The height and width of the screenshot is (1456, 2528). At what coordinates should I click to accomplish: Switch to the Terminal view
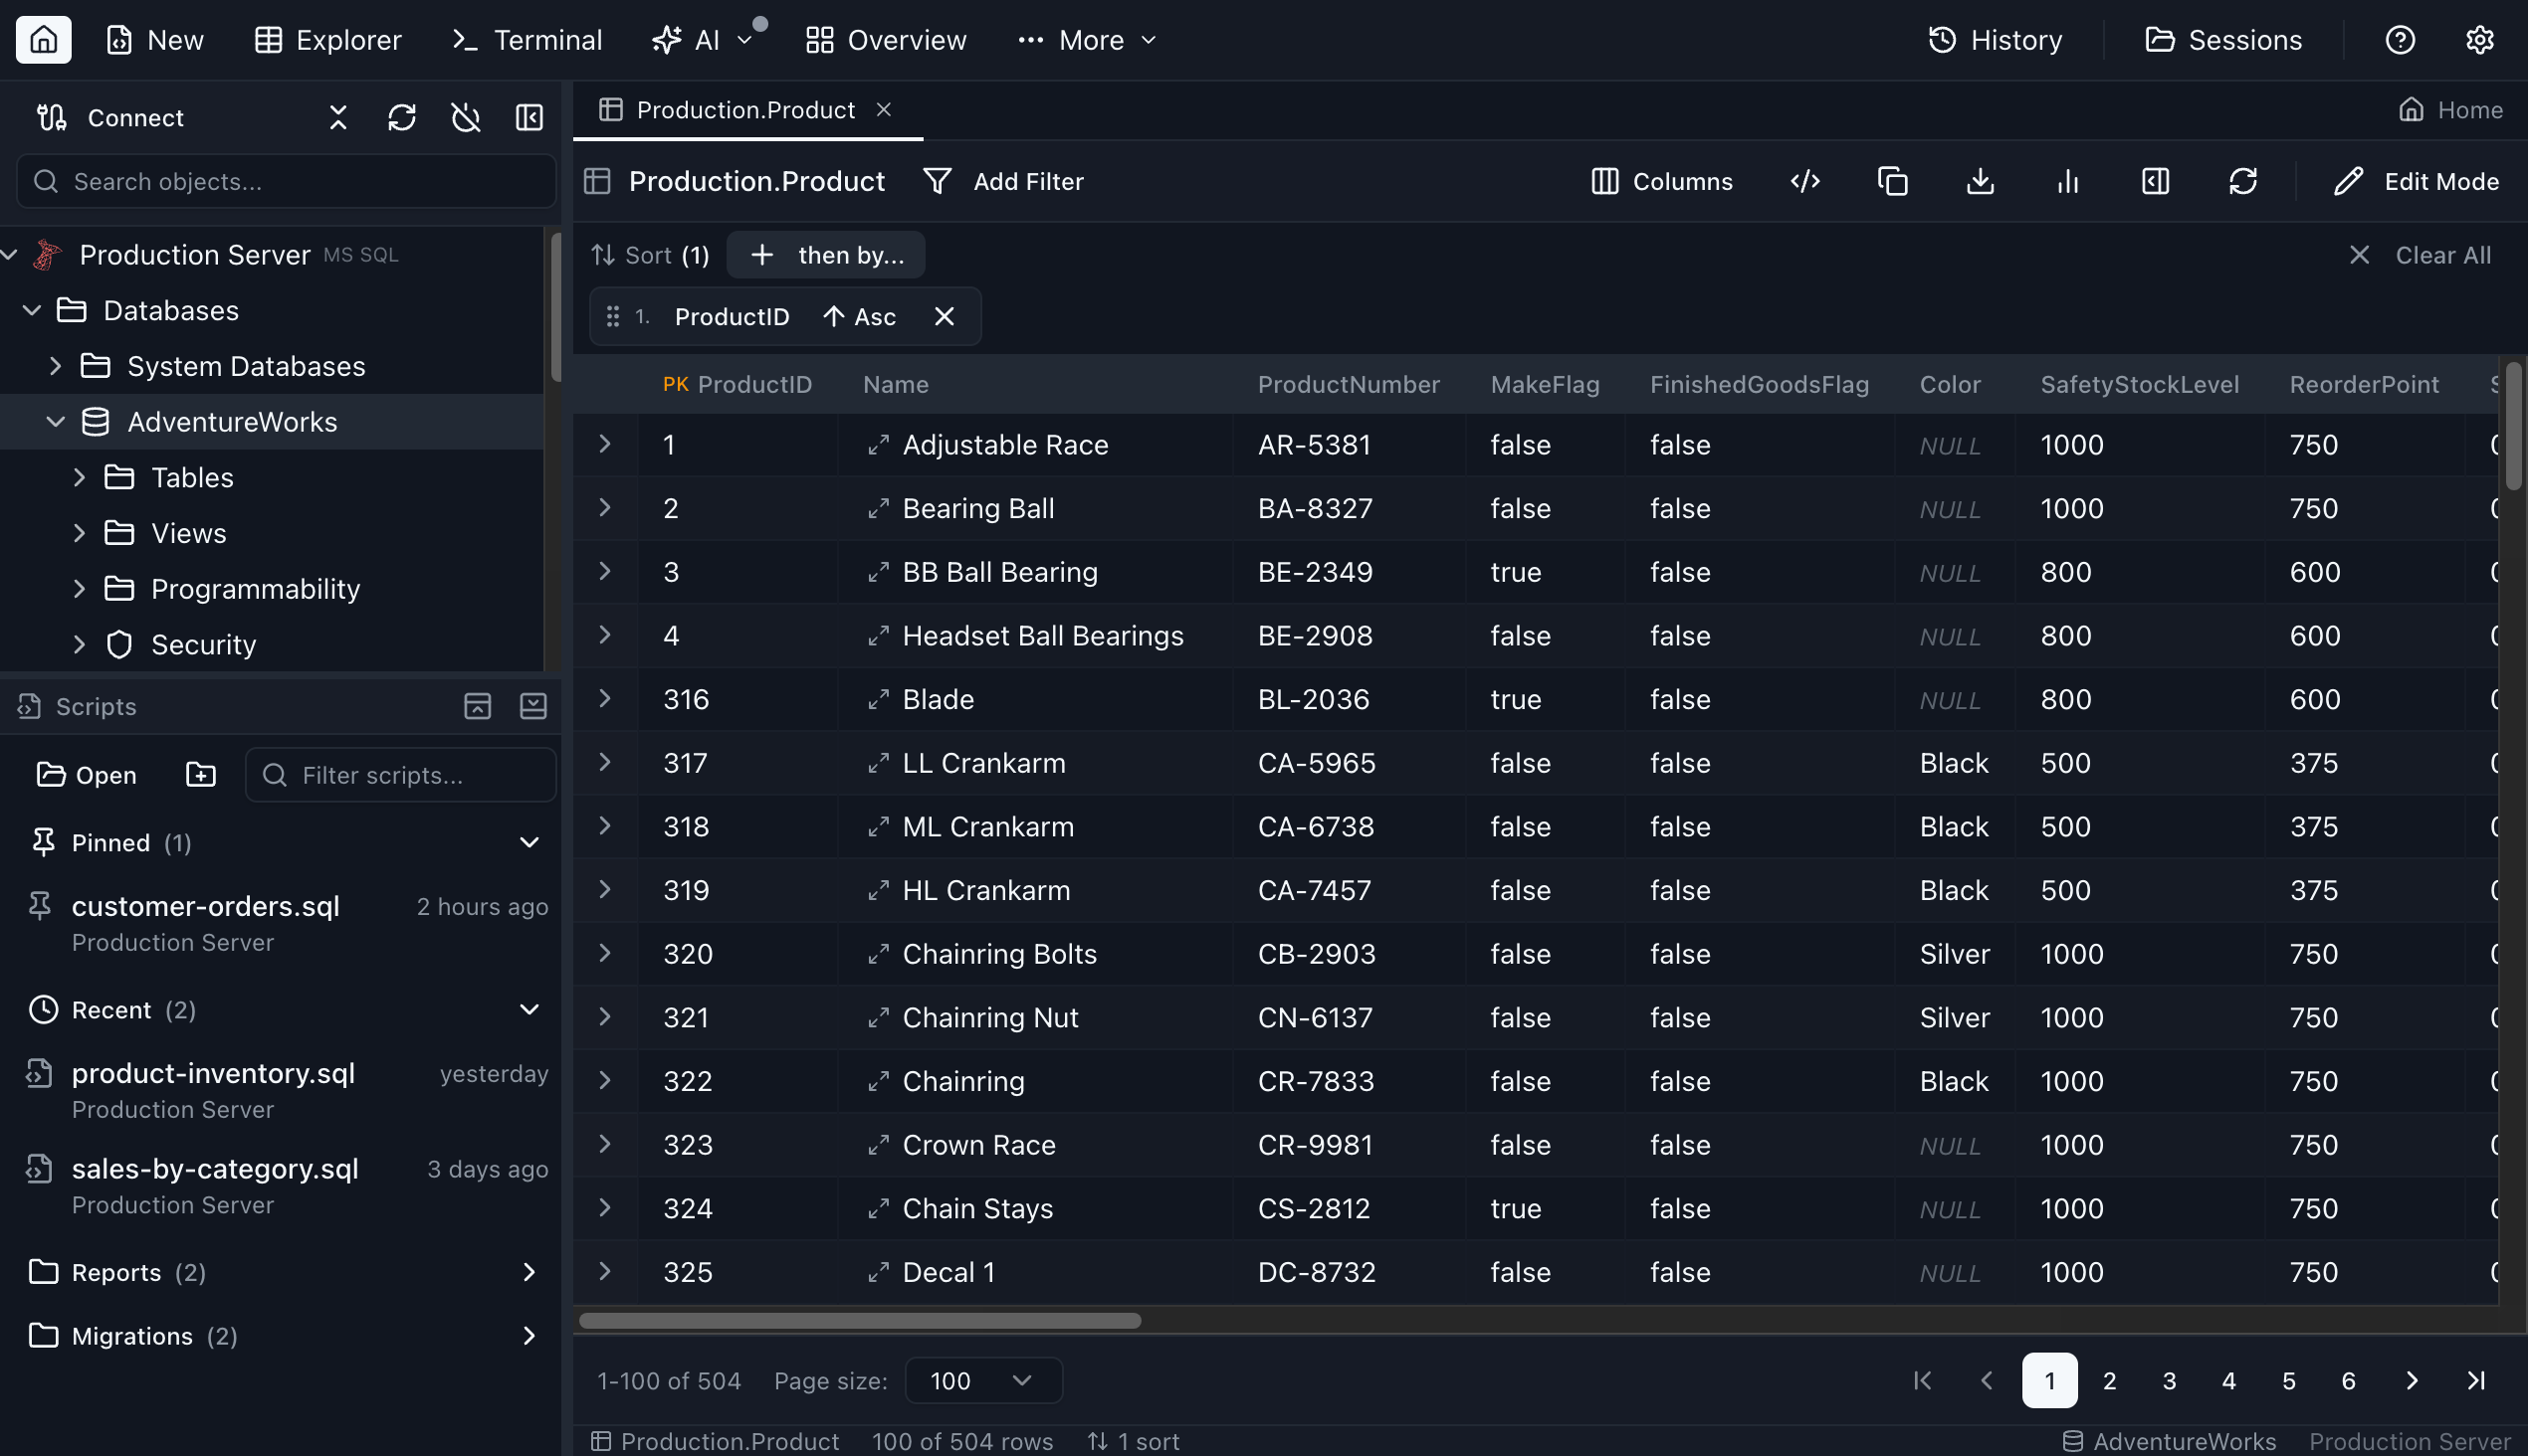(x=527, y=40)
